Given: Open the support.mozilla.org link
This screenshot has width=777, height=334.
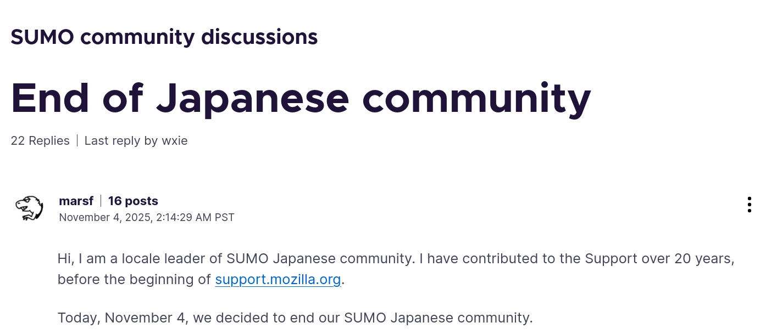Looking at the screenshot, I should point(278,280).
